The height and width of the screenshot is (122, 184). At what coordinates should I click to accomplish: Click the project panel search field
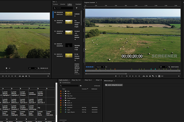click(x=70, y=86)
